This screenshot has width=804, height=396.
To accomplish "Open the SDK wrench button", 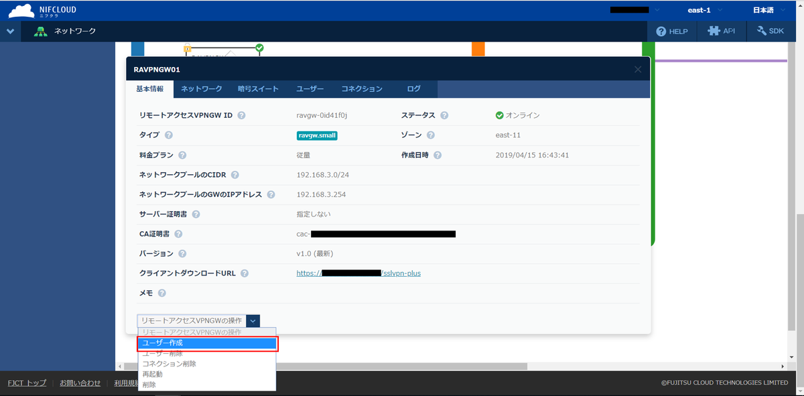I will pos(770,31).
